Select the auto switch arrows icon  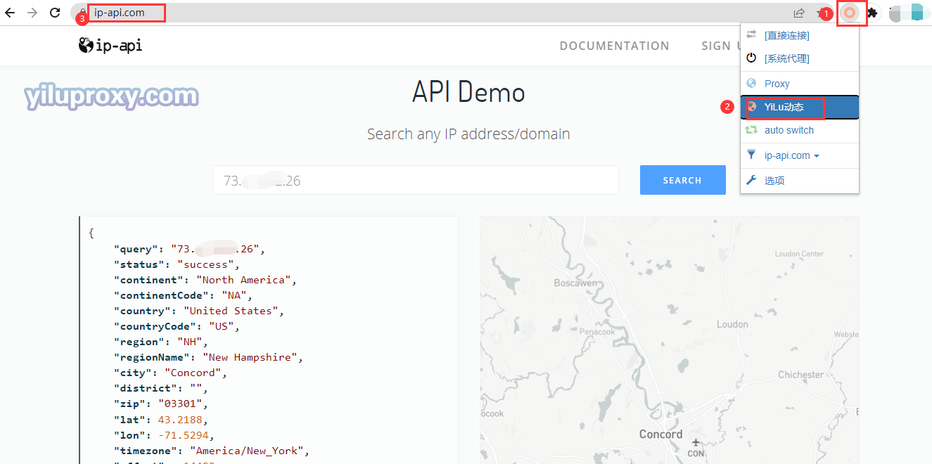tap(751, 130)
